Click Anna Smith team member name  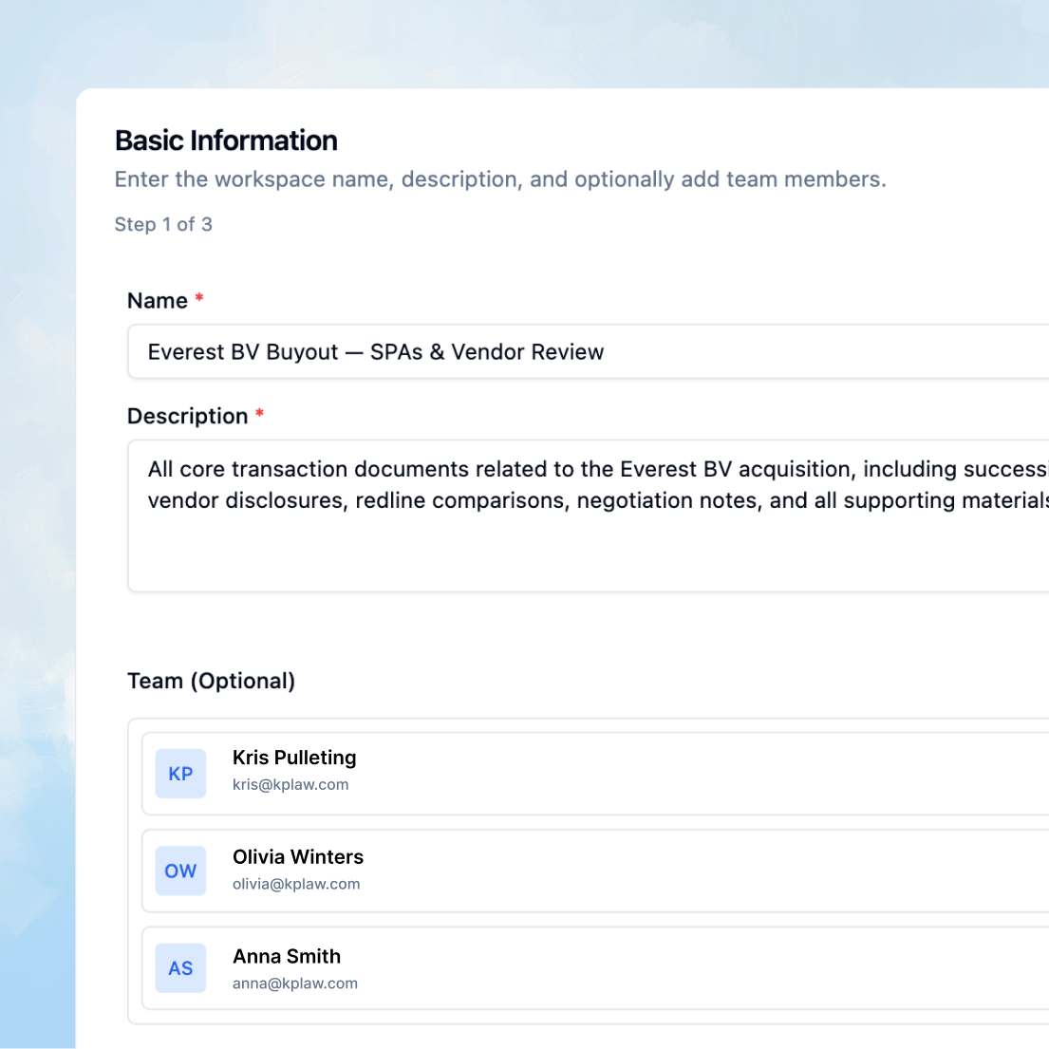[287, 956]
